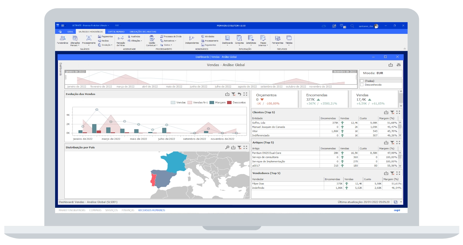Clear the filter on Evolução das Vendas

click(x=233, y=94)
